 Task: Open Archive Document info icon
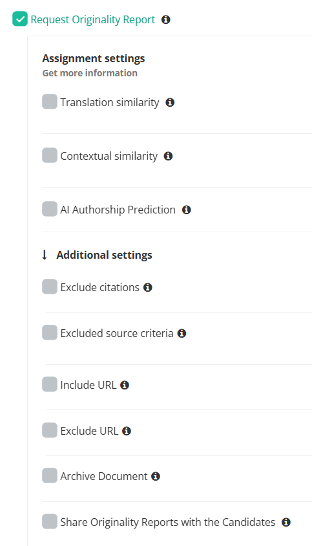156,476
